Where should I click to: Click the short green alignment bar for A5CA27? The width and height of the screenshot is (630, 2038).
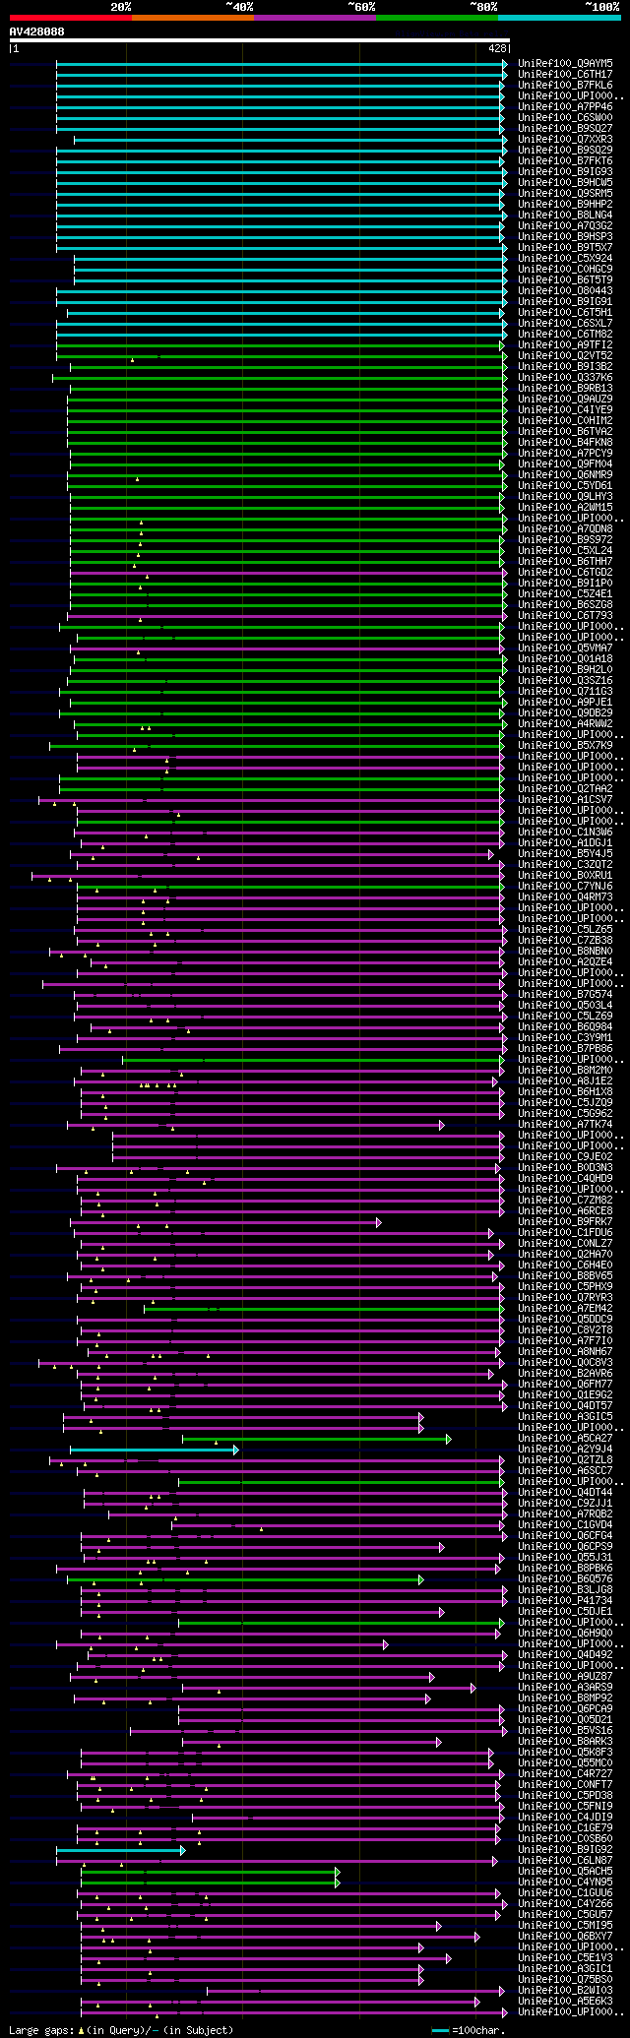[317, 1439]
